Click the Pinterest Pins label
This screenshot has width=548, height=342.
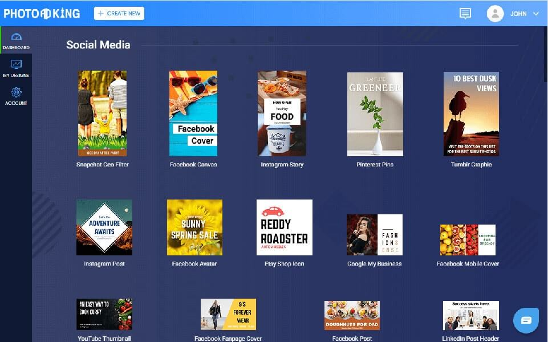pos(375,165)
